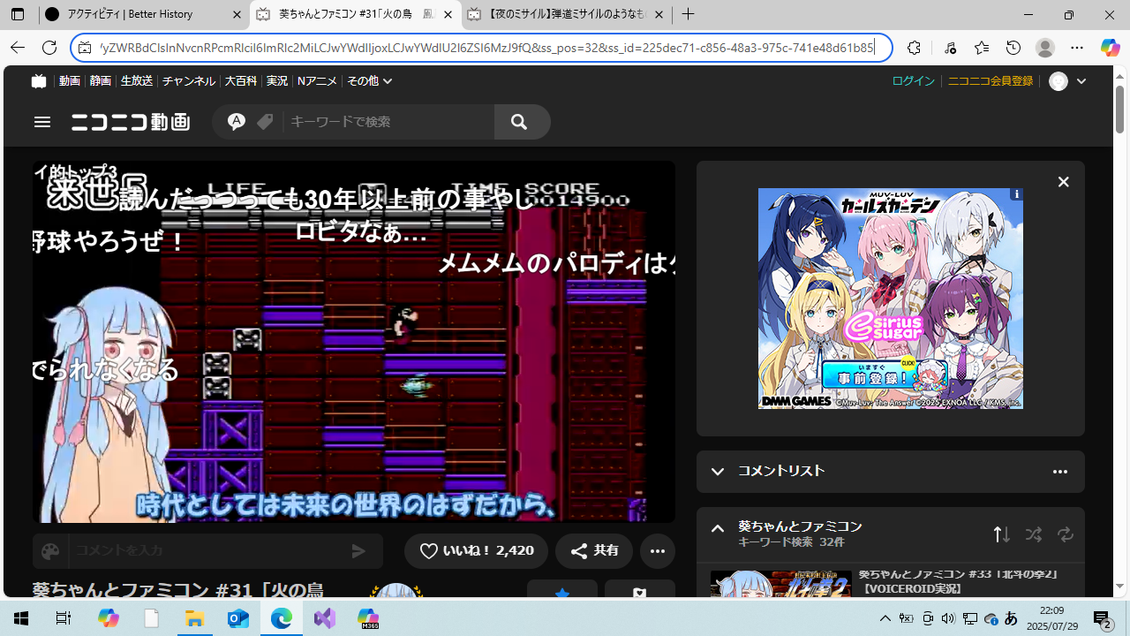Viewport: 1130px width, 636px height.
Task: Click the ニコニコ動画 site logo
Action: pyautogui.click(x=131, y=122)
